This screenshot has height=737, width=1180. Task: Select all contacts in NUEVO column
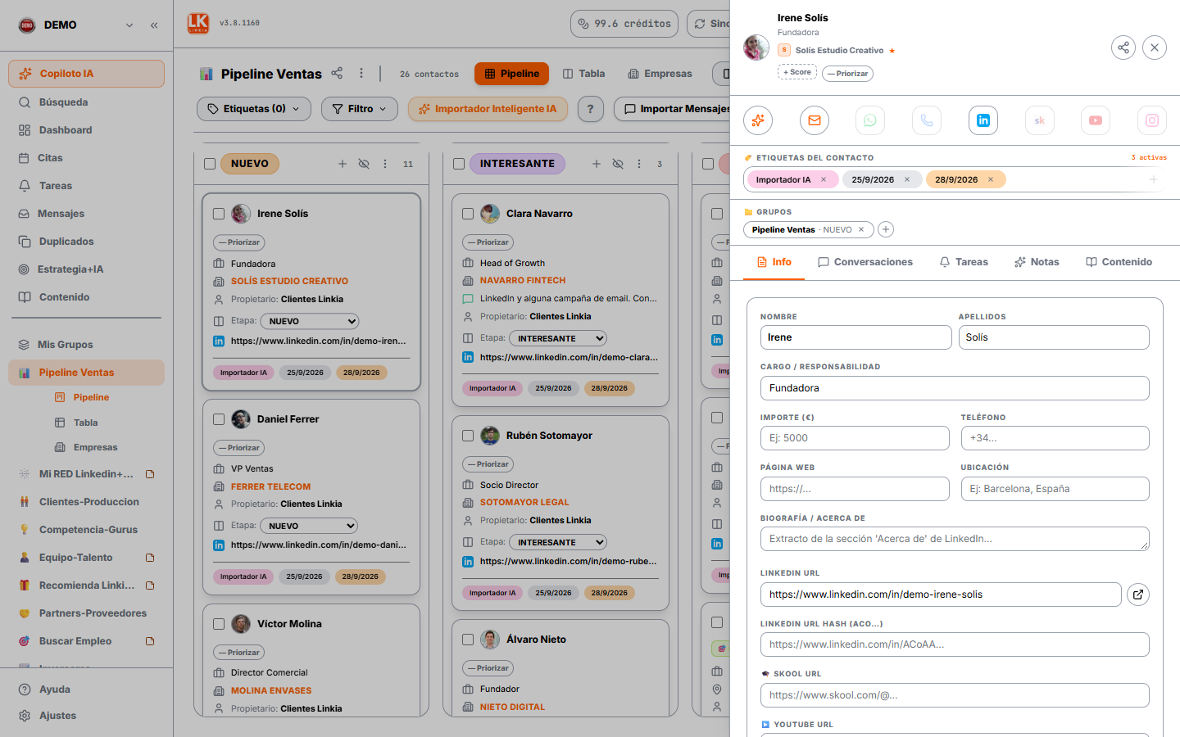(210, 164)
